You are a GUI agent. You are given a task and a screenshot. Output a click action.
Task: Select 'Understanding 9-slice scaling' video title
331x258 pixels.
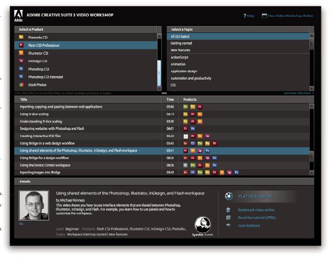(x=41, y=121)
